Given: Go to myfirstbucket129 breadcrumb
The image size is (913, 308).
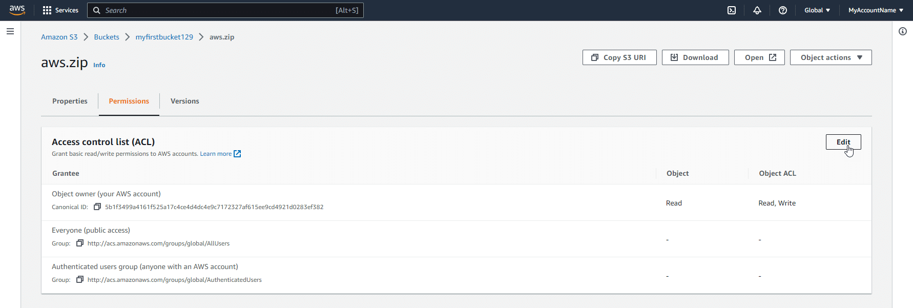Looking at the screenshot, I should [164, 37].
